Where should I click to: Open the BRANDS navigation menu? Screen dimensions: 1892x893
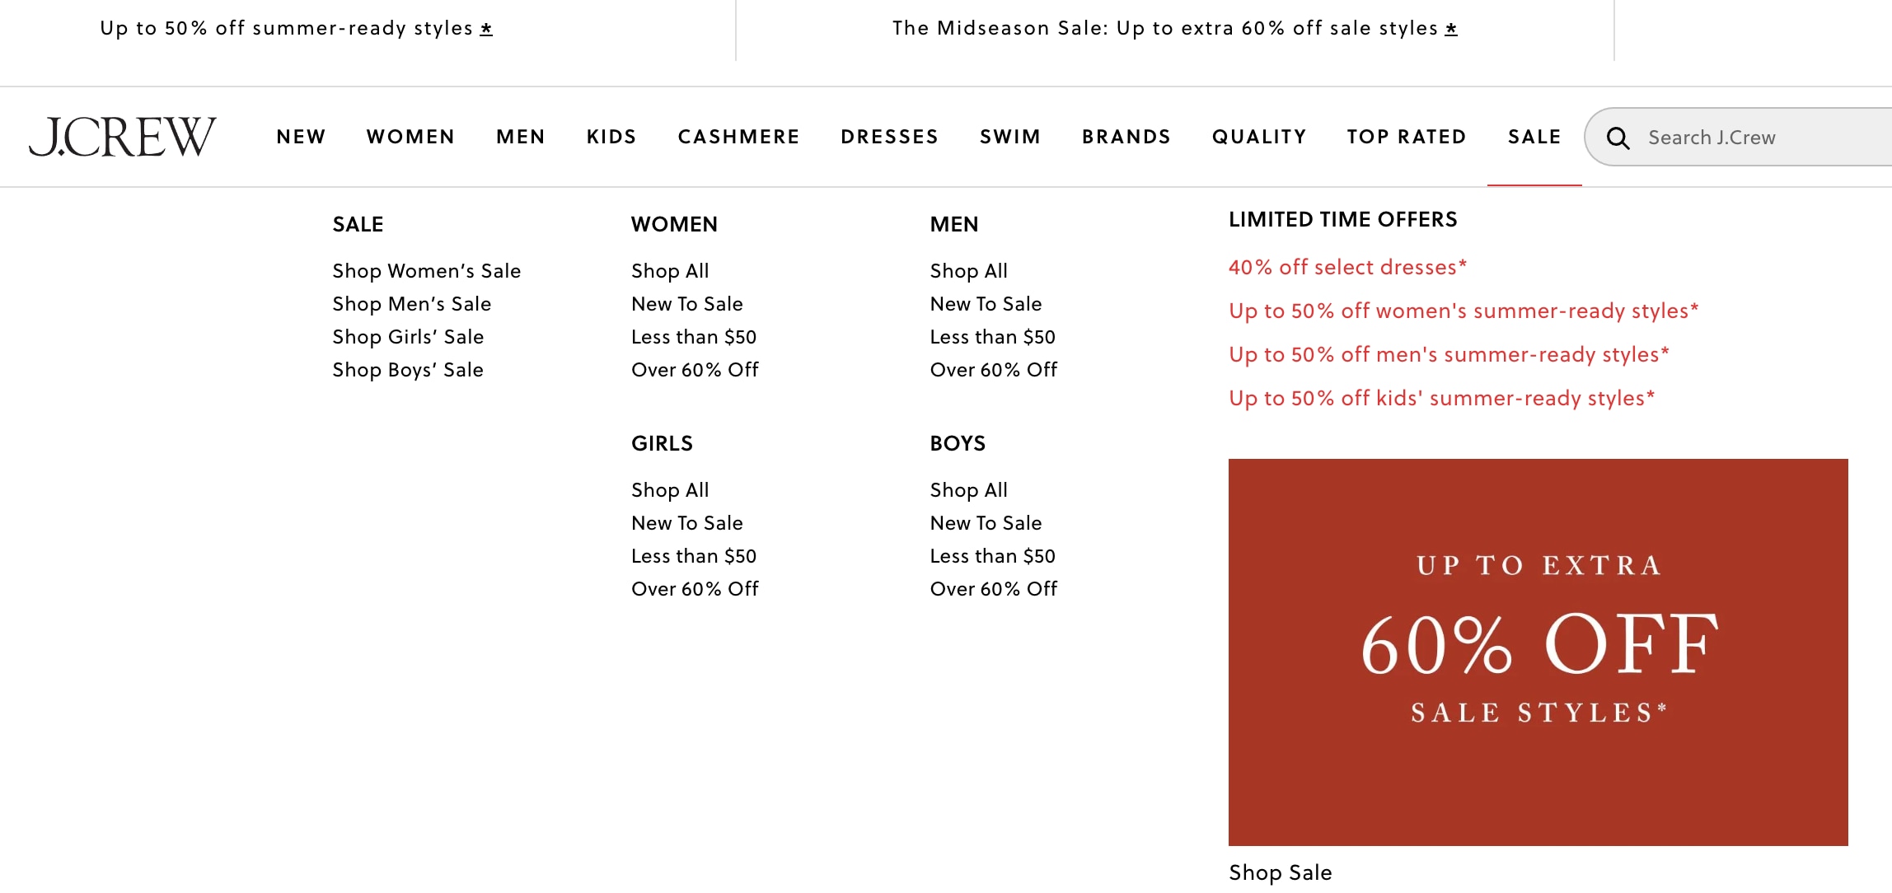pos(1126,137)
